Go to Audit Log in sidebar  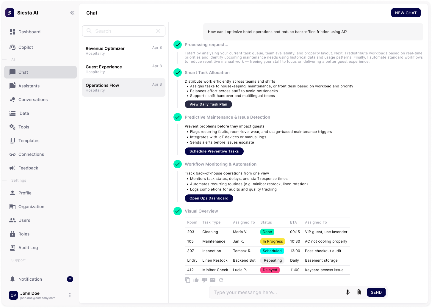click(28, 248)
